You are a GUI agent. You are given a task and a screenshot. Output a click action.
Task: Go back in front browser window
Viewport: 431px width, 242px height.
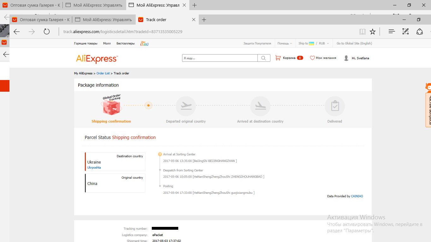[17, 32]
